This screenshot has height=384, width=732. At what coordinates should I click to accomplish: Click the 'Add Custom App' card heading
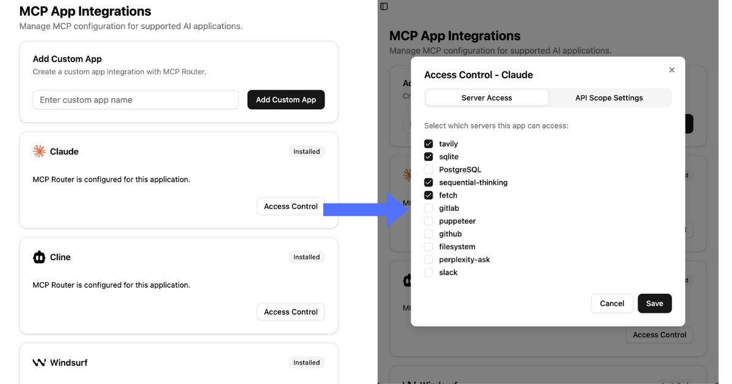coord(67,59)
